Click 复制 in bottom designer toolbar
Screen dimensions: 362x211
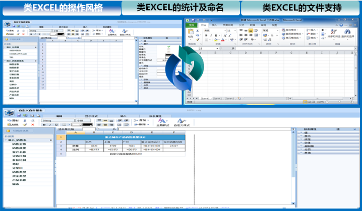point(13,120)
